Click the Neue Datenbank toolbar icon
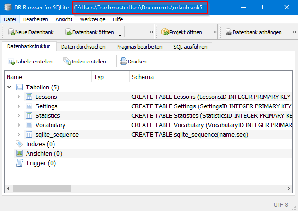Image resolution: width=298 pixels, height=211 pixels. 11,32
